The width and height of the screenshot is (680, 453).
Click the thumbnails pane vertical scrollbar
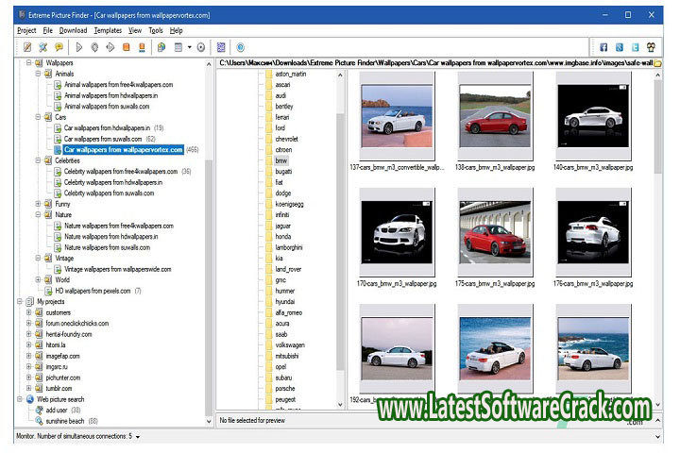coord(658,240)
